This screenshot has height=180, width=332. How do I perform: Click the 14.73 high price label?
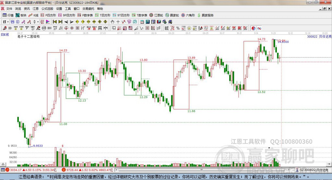(261, 39)
